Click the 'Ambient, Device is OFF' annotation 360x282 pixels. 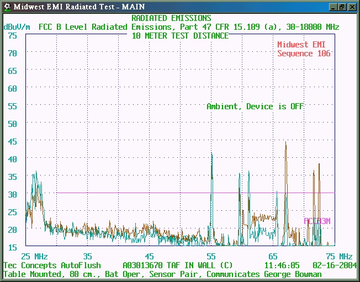tap(255, 106)
